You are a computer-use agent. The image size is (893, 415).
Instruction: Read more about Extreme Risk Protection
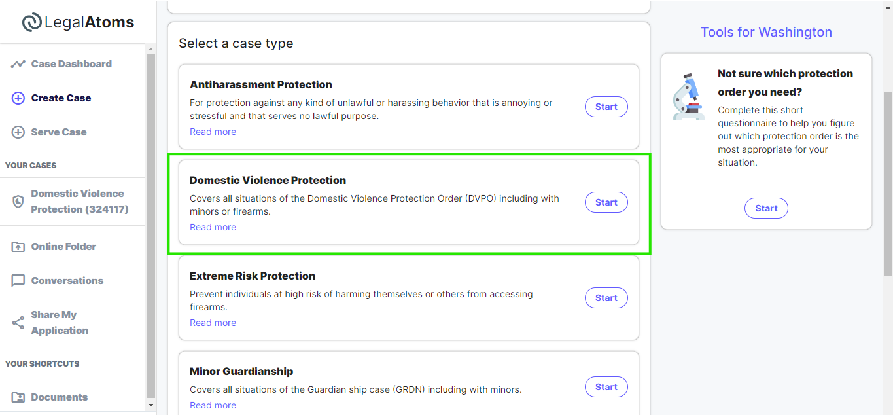click(x=213, y=323)
